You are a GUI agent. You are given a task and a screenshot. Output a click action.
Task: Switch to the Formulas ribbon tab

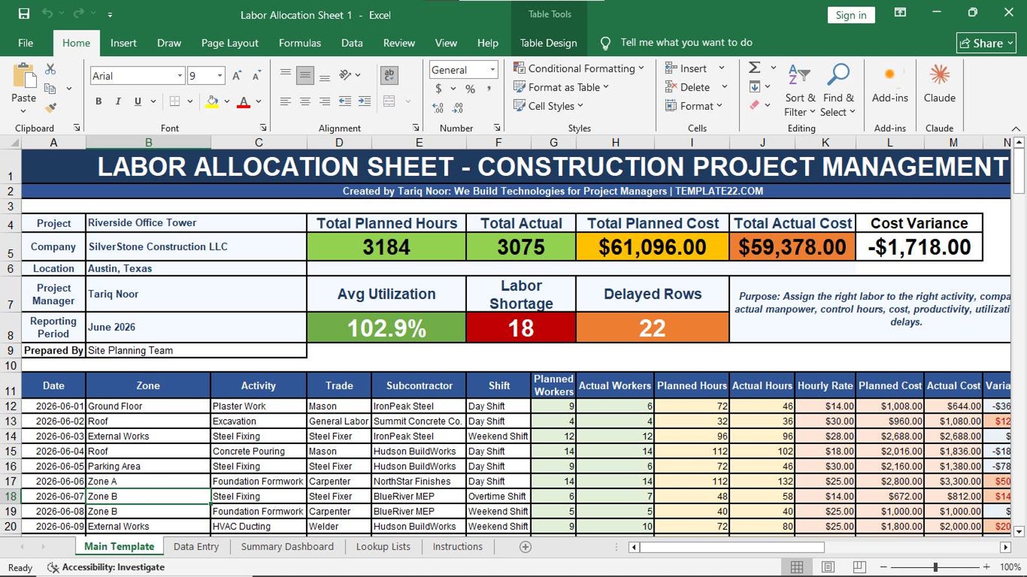(299, 43)
